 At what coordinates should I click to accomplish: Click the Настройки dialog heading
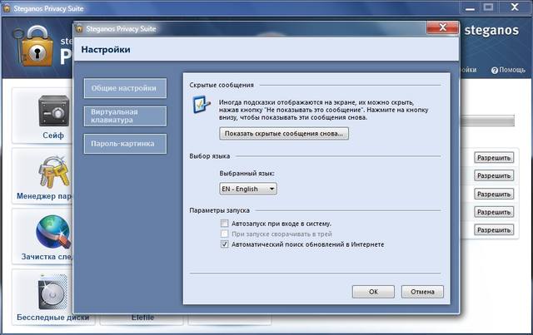pos(106,50)
